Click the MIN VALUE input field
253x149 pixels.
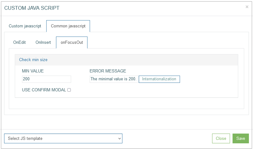(x=47, y=79)
